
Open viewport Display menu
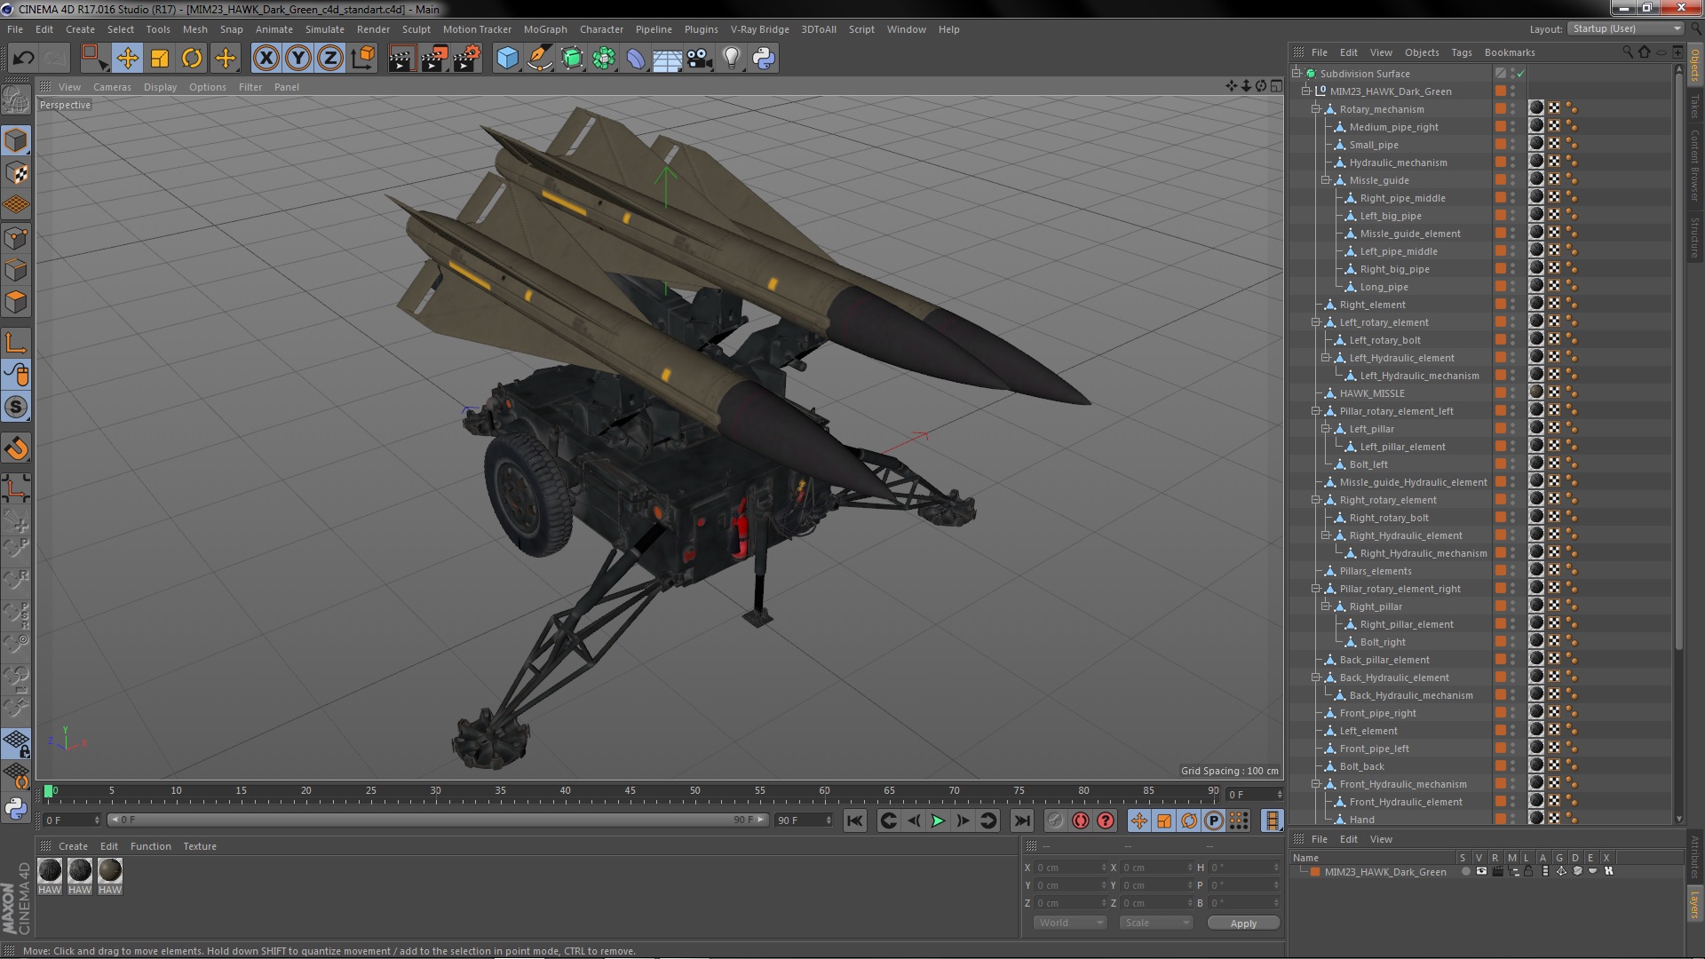(160, 87)
